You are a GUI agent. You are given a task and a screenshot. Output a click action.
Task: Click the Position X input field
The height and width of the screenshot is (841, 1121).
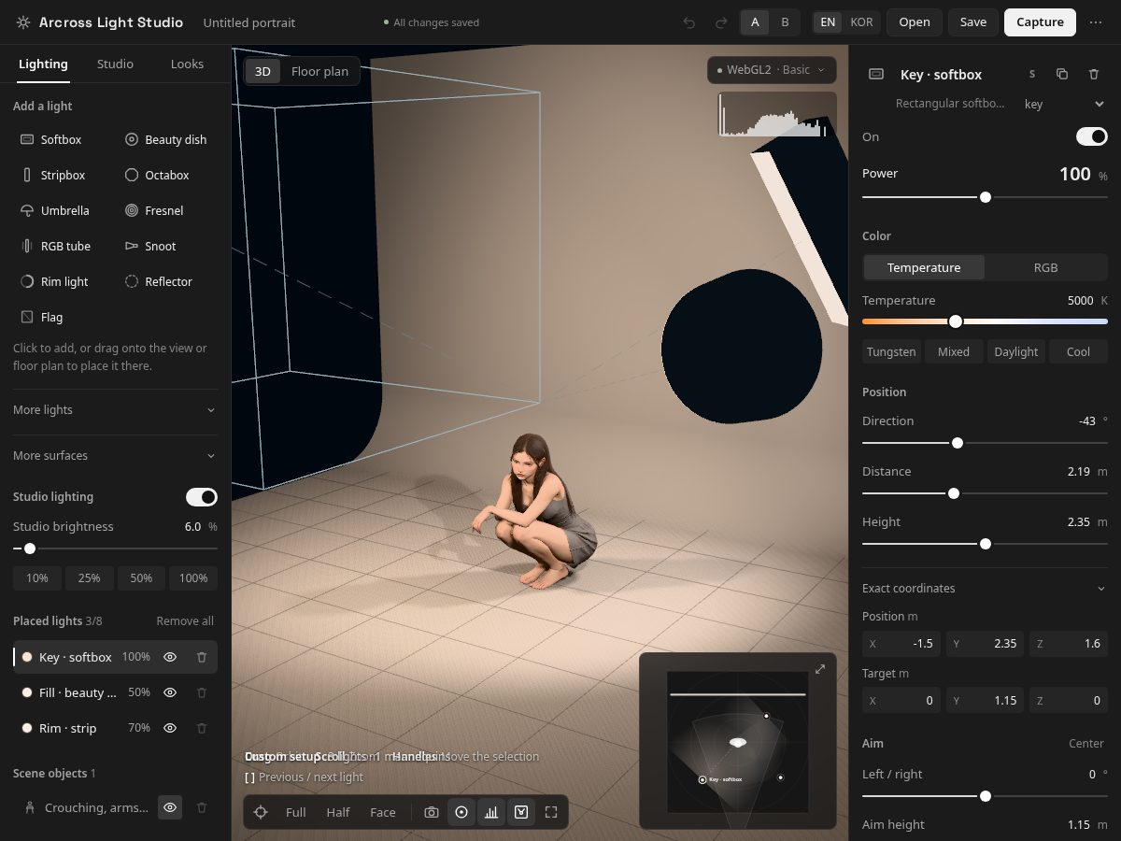coord(901,644)
